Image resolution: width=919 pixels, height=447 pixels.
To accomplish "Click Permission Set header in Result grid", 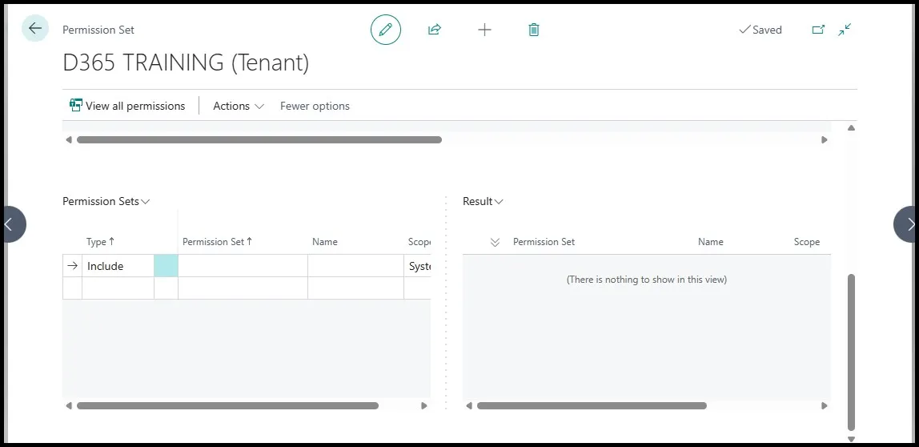I will [544, 242].
